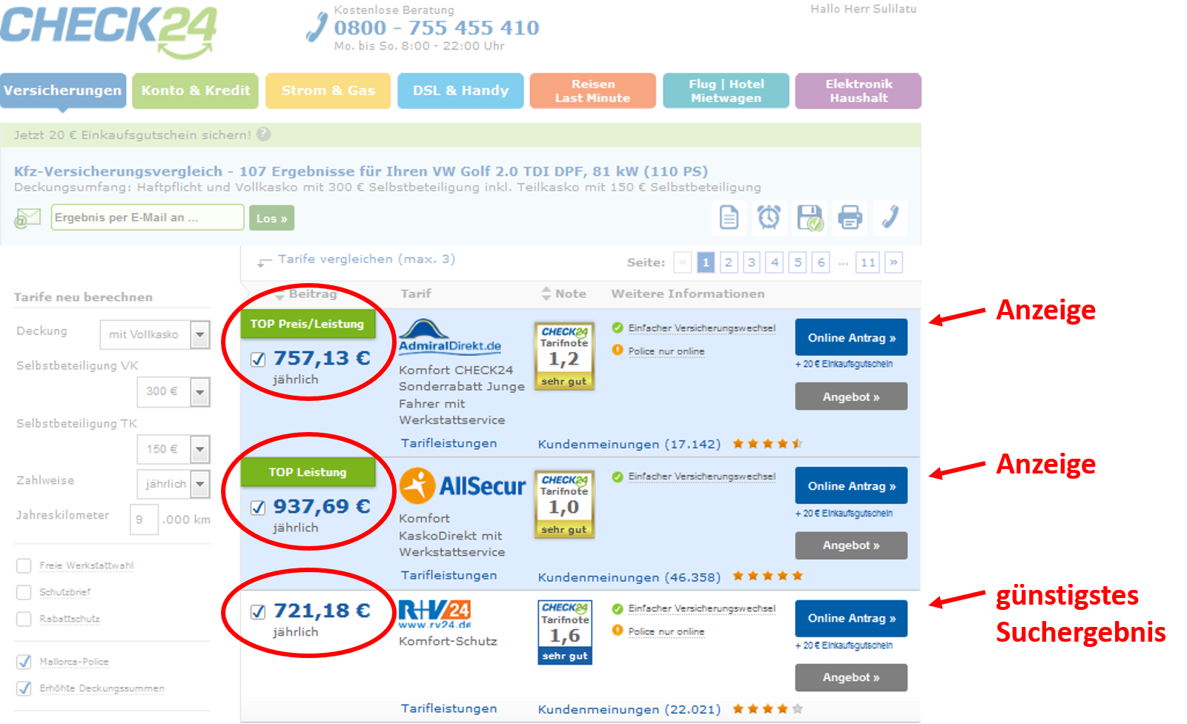Open the document icon in results toolbar
The image size is (1187, 724).
click(x=730, y=218)
